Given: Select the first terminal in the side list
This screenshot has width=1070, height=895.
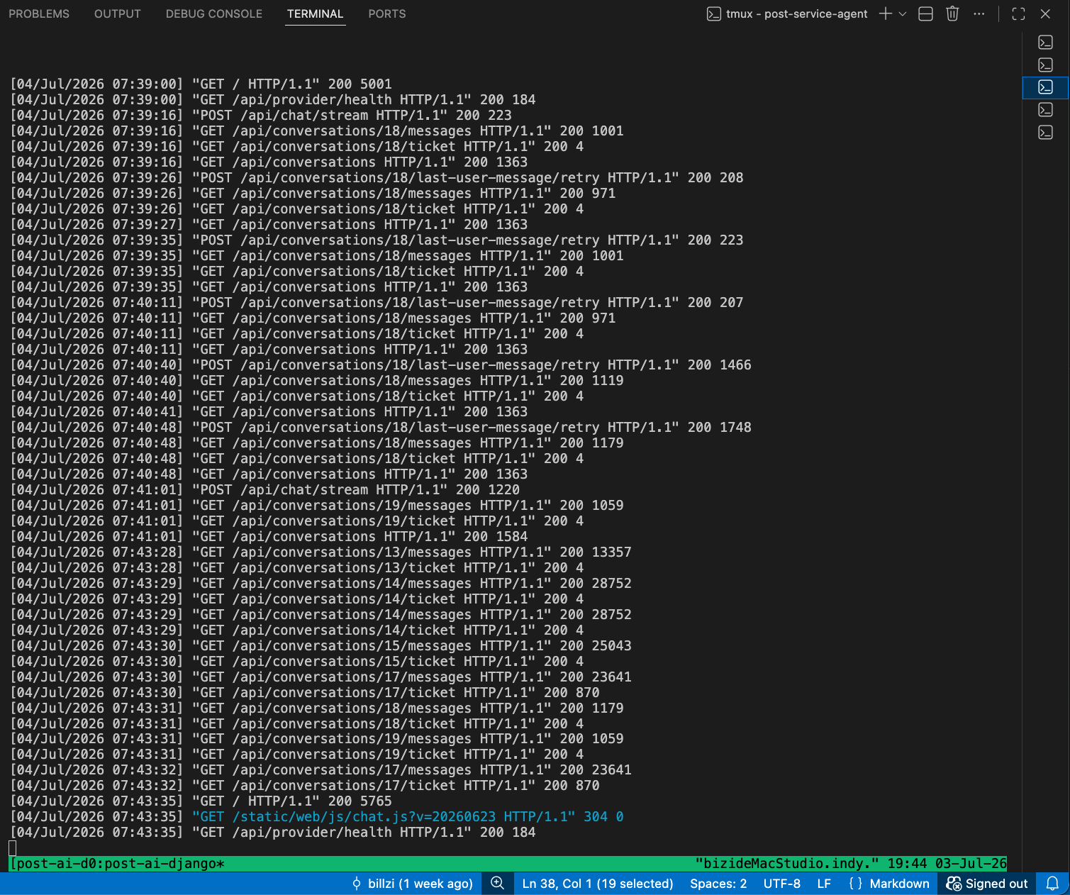Looking at the screenshot, I should tap(1045, 43).
